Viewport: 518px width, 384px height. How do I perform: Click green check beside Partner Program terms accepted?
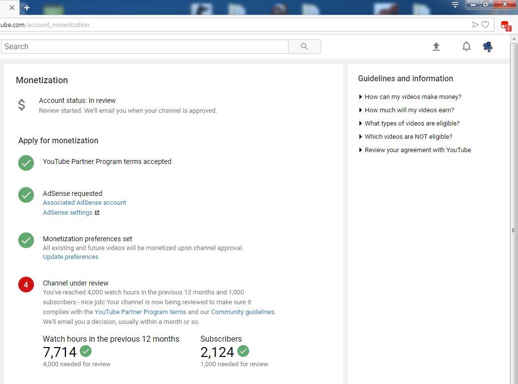(26, 163)
